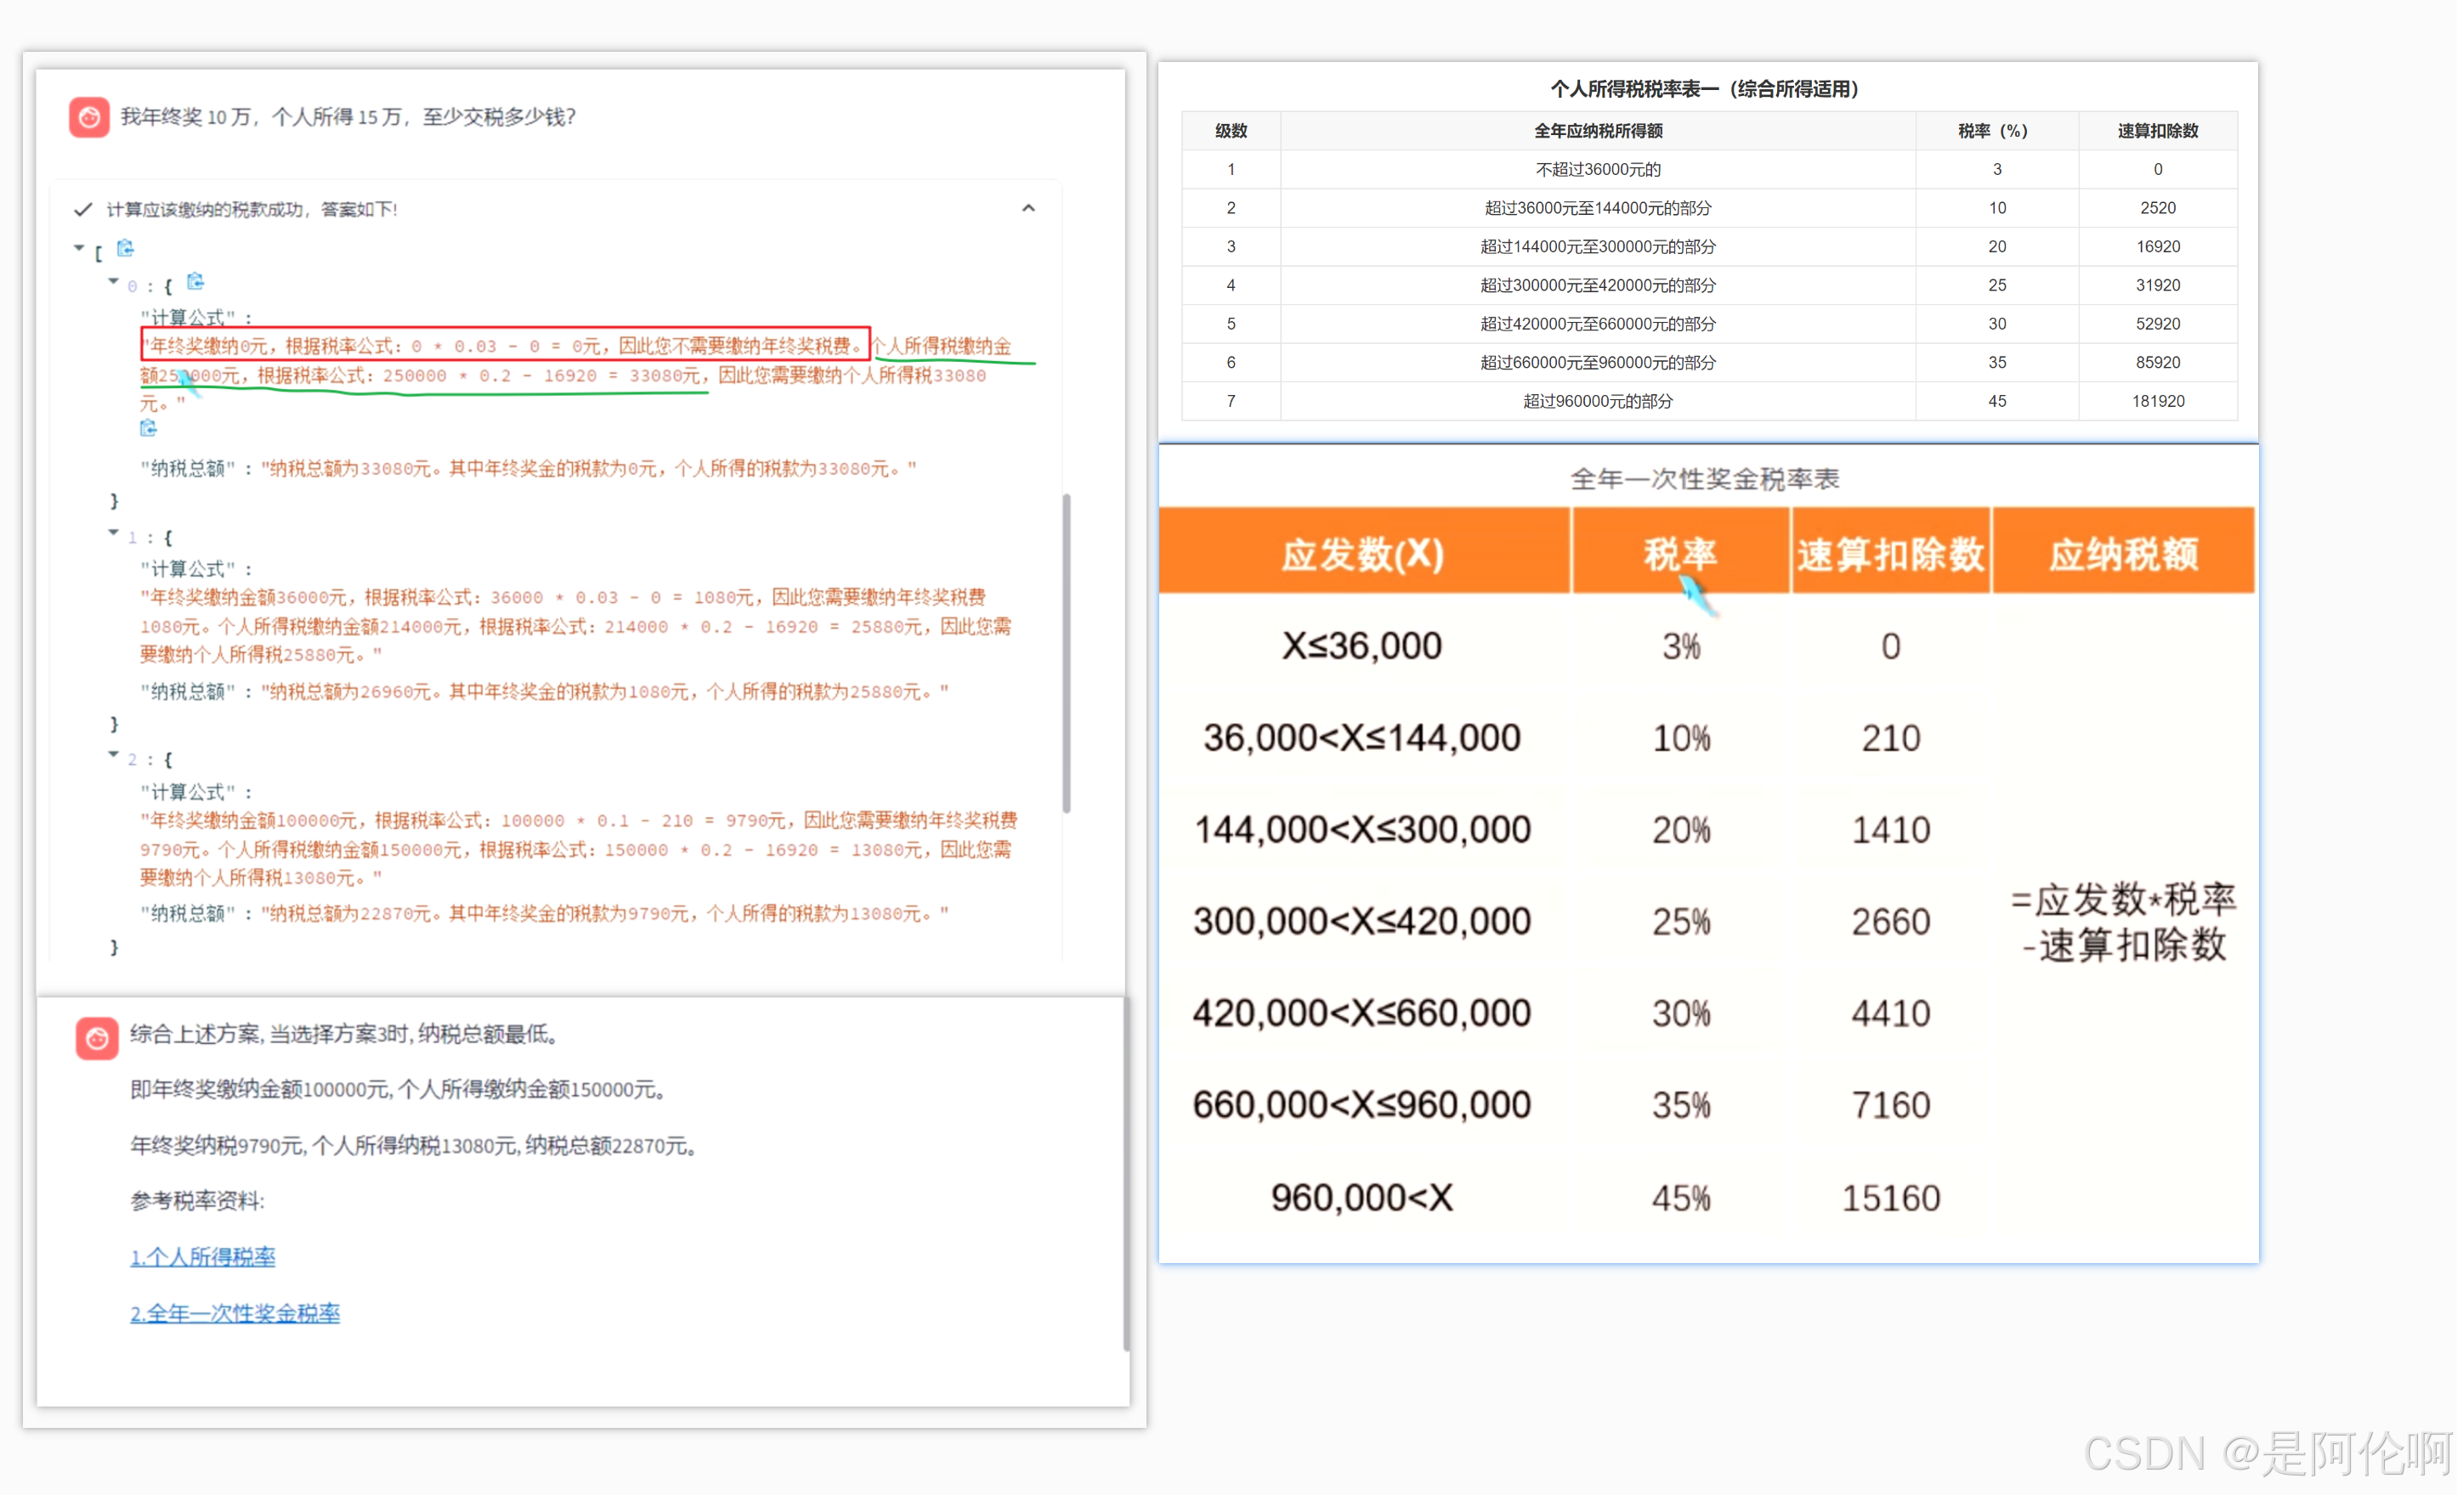Click copy icon beside item 0 brace
2457x1495 pixels.
click(195, 282)
